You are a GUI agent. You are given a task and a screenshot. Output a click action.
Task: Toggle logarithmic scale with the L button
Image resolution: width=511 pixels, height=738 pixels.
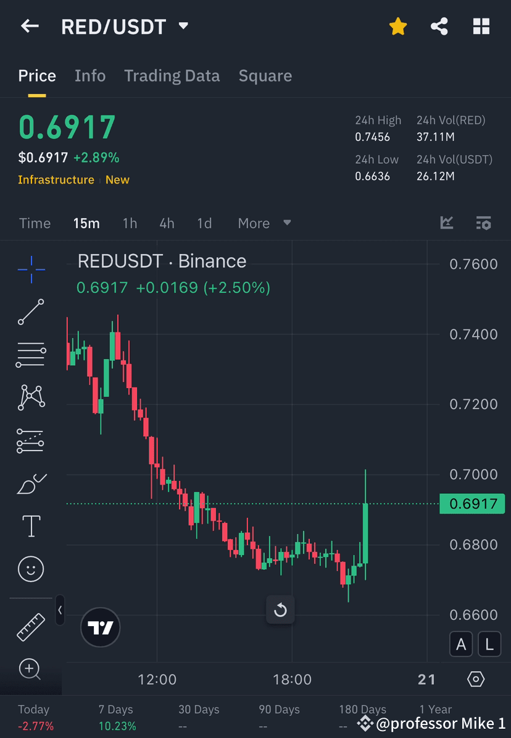point(489,644)
